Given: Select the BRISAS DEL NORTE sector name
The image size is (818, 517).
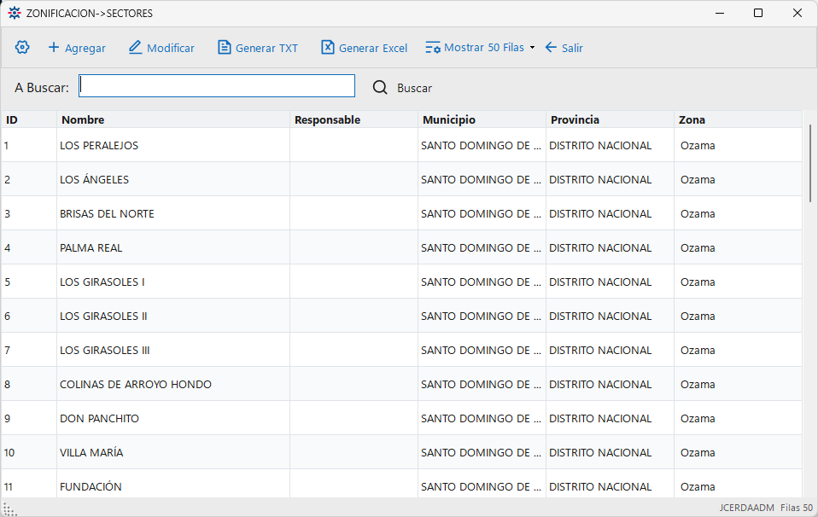Looking at the screenshot, I should coord(107,213).
